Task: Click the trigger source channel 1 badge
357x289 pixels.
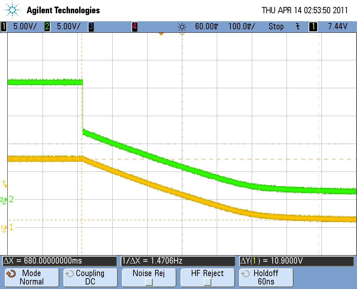Action: 313,26
